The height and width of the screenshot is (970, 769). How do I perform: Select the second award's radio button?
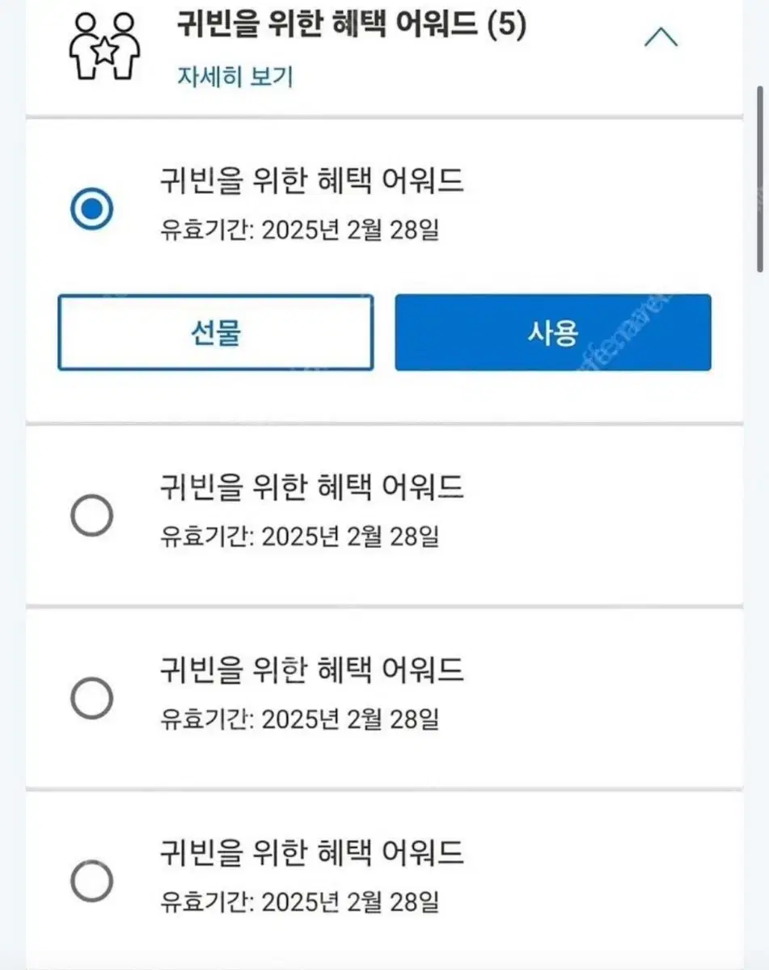[92, 515]
